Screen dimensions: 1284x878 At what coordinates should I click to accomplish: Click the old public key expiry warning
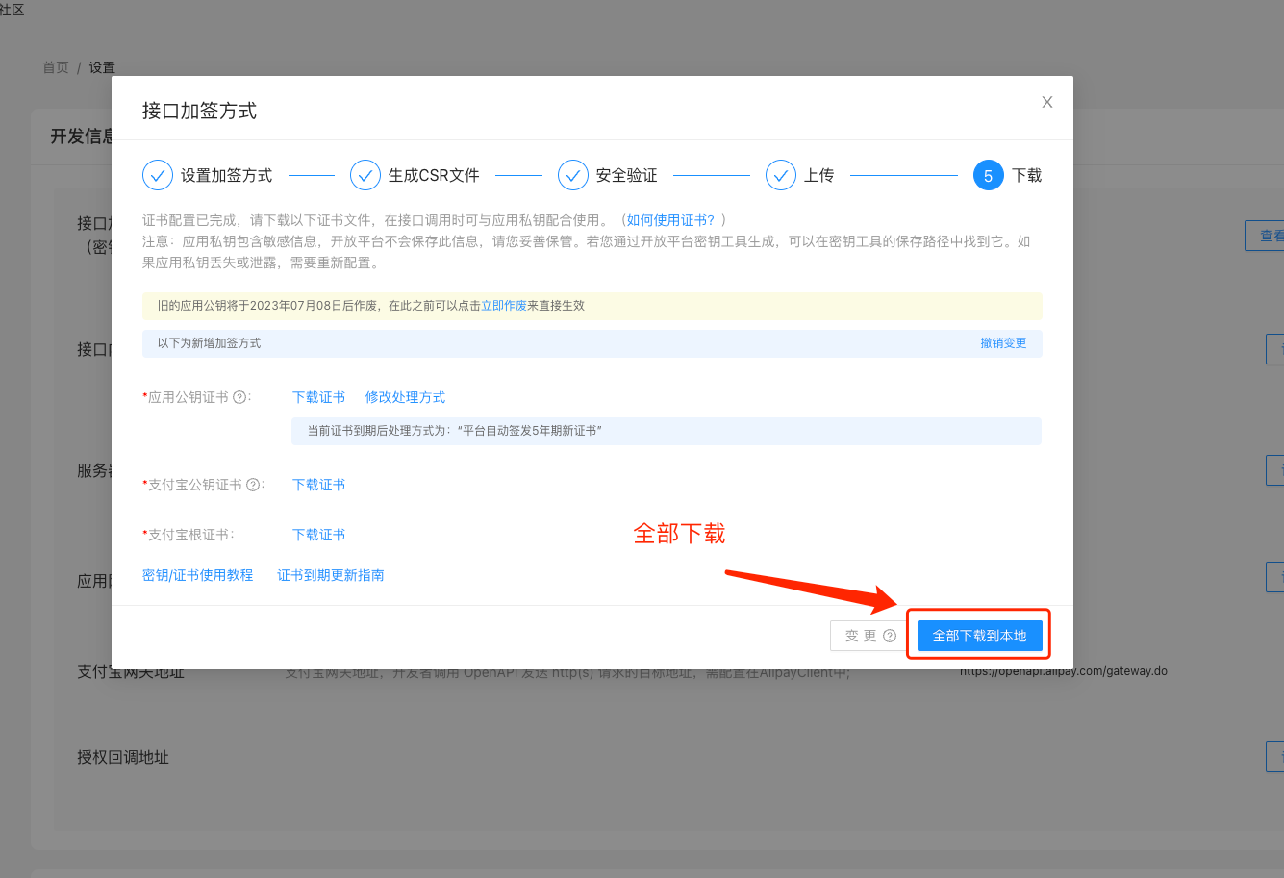[592, 306]
